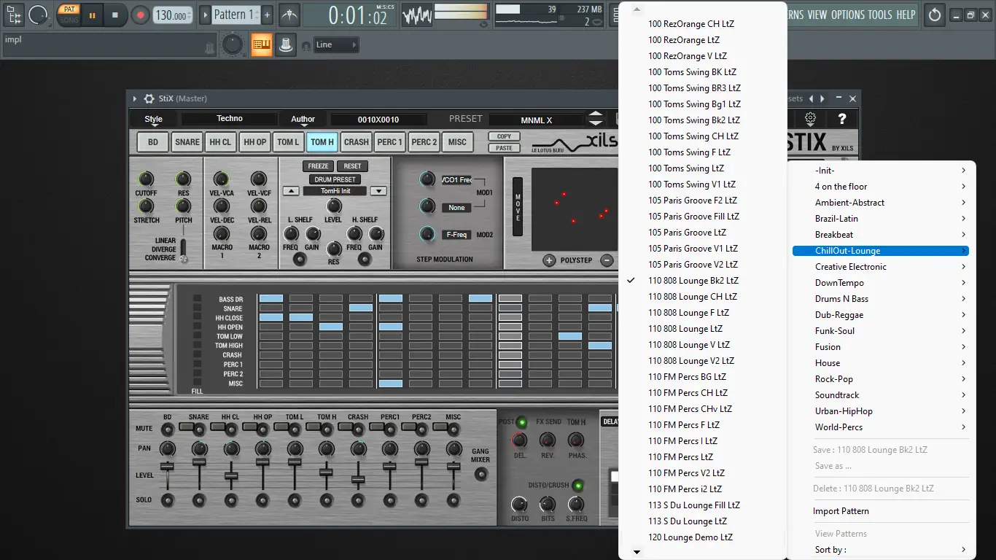This screenshot has height=560, width=996.
Task: Click the FREEZE button
Action: click(x=319, y=166)
